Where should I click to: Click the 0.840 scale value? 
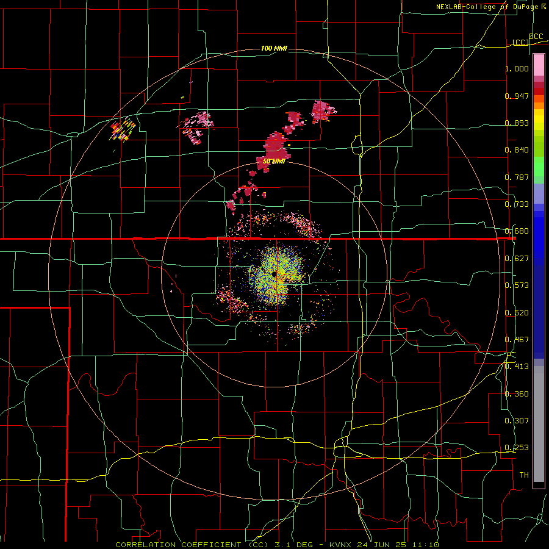coord(517,150)
